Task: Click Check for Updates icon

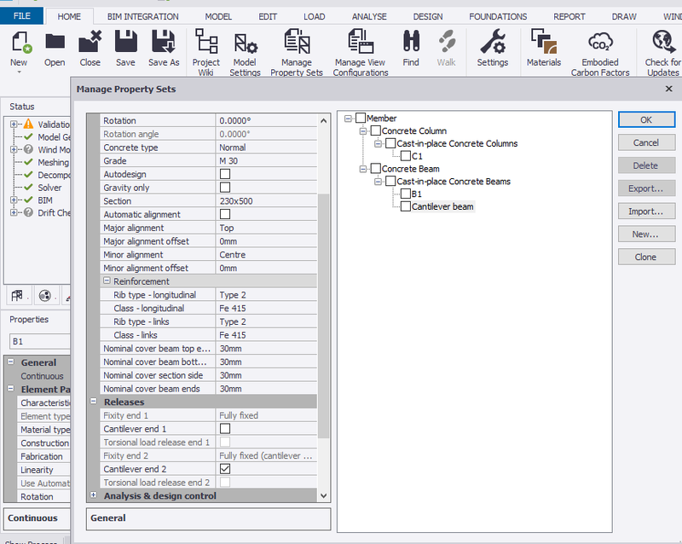Action: (x=663, y=41)
